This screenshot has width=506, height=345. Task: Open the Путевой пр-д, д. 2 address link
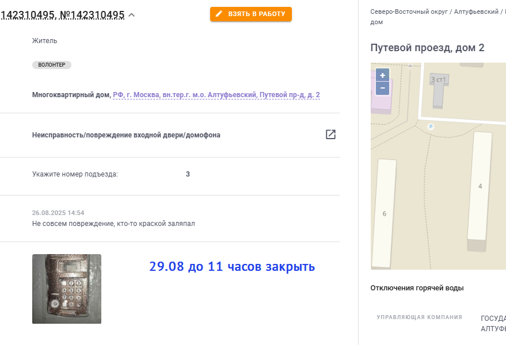216,95
